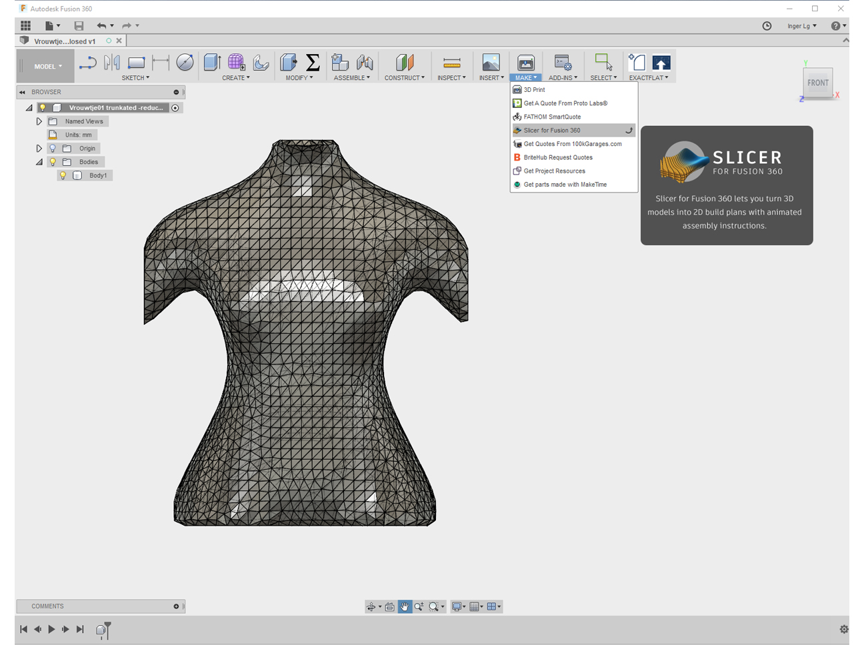864x645 pixels.
Task: Click the Add-Ins scripts icon
Action: (x=563, y=63)
